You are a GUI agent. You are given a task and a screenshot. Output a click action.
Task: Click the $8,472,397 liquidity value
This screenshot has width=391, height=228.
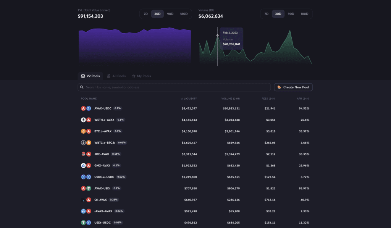pos(189,108)
